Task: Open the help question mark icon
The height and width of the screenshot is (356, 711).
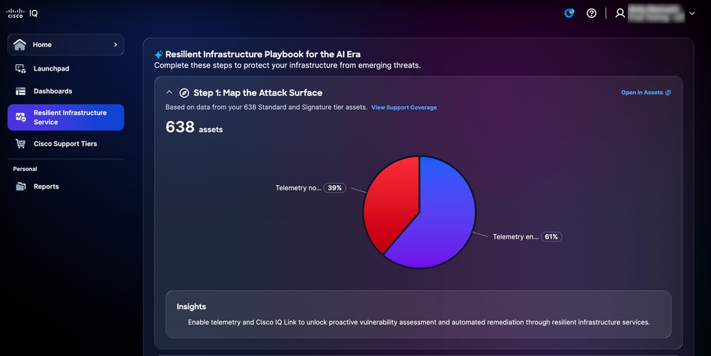Action: (x=591, y=13)
